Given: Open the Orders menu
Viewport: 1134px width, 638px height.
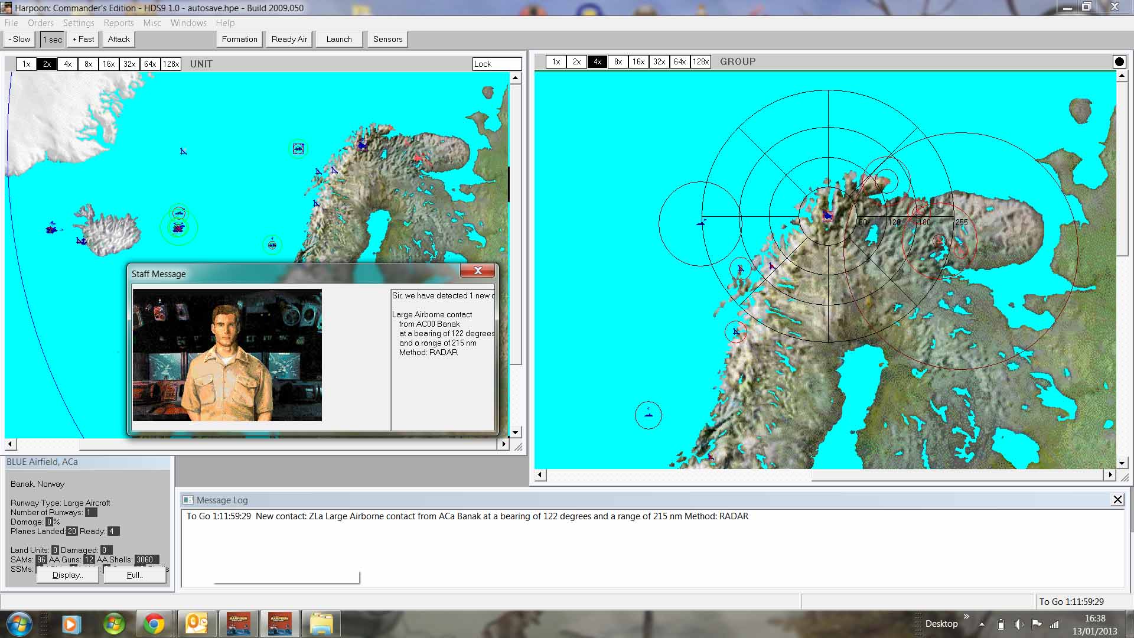Looking at the screenshot, I should coord(40,22).
